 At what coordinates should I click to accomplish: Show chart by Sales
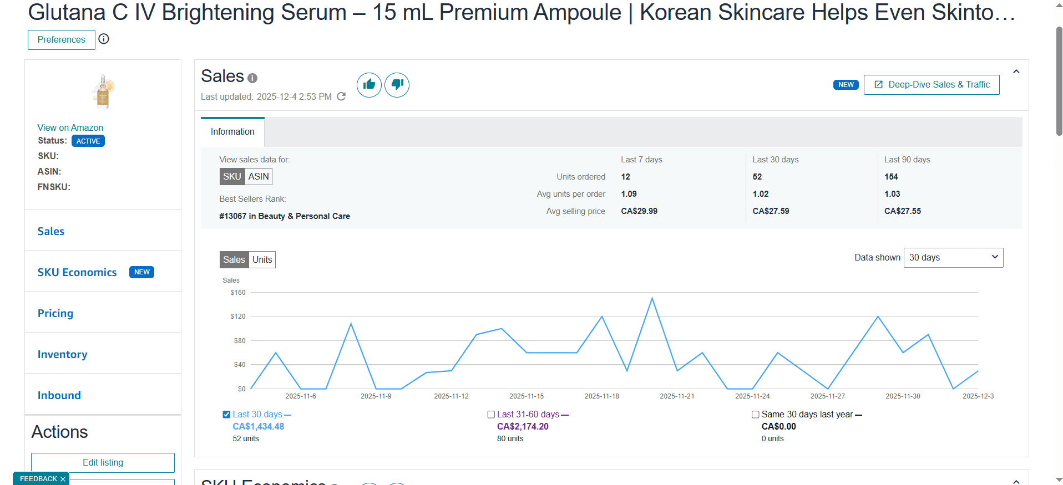[x=234, y=259]
